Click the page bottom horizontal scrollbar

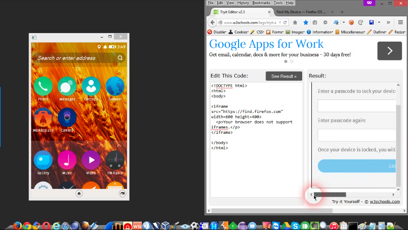pyautogui.click(x=272, y=211)
